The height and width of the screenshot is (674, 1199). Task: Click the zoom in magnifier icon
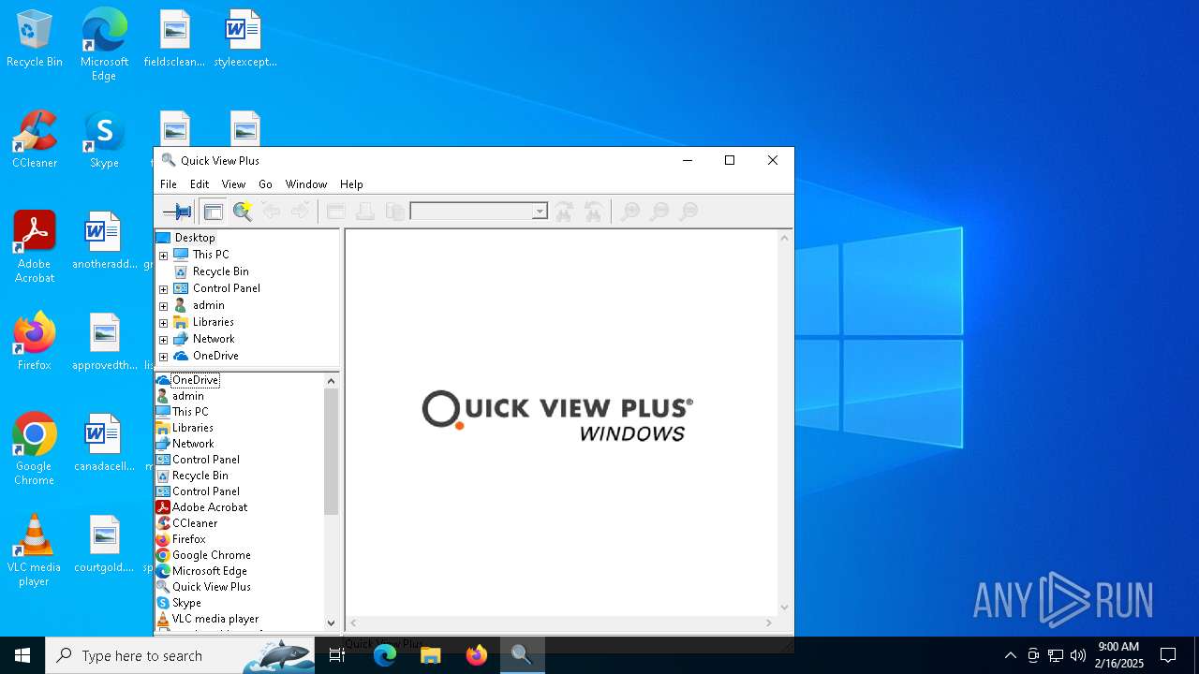[x=630, y=212]
